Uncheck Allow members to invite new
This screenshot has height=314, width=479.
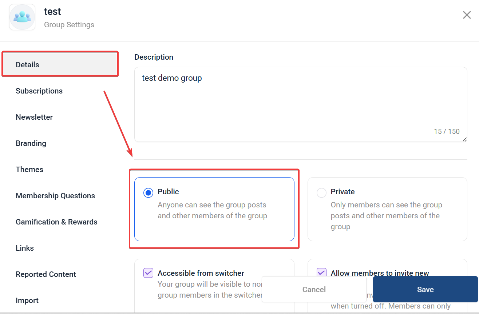click(321, 273)
